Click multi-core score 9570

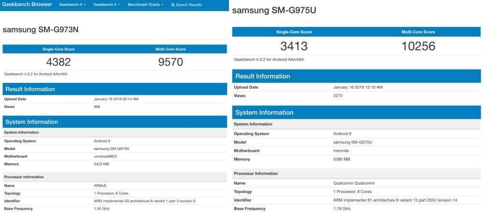click(170, 62)
